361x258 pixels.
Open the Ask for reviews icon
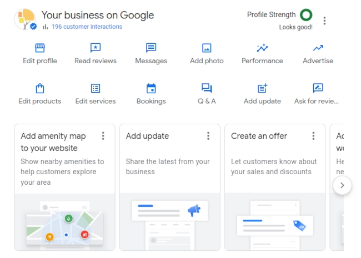coord(318,88)
